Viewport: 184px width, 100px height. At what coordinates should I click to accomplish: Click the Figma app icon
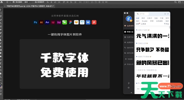pos(70,22)
